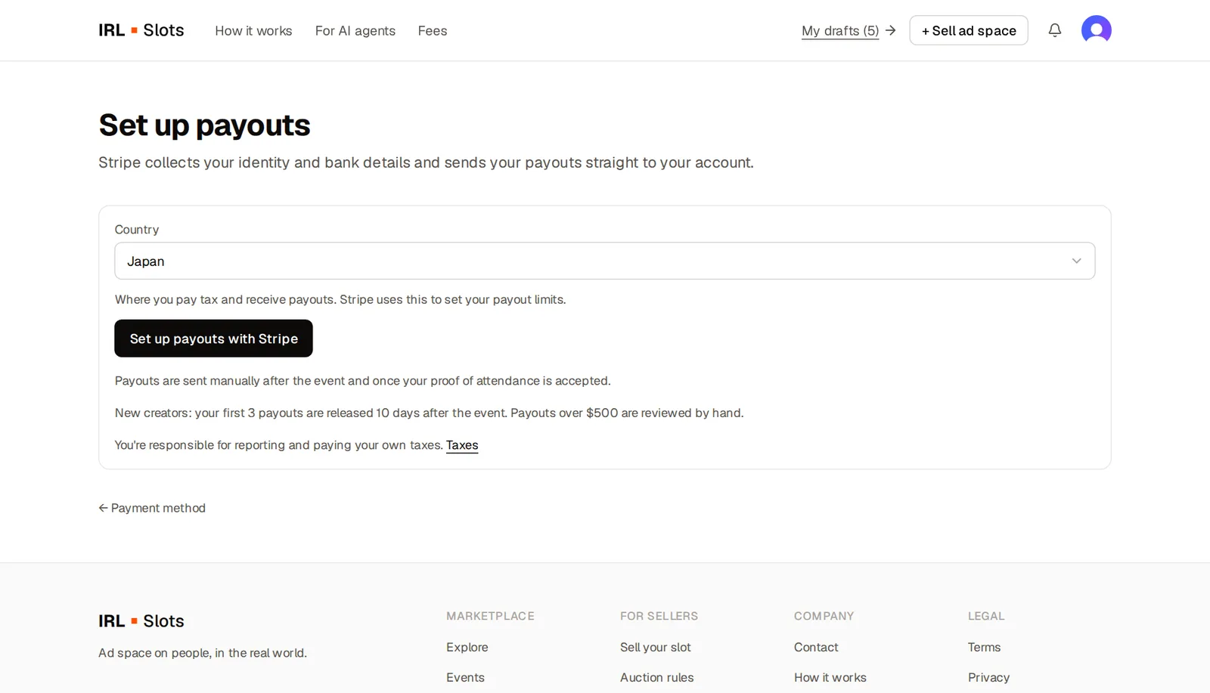Open Sell your slot footer link
This screenshot has width=1210, height=693.
[x=656, y=647]
